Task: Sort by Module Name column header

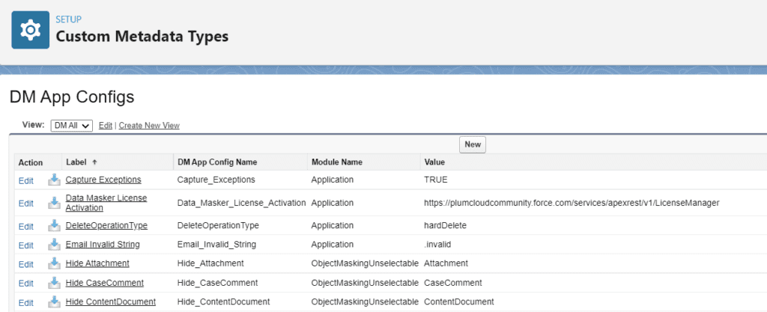Action: click(x=337, y=162)
